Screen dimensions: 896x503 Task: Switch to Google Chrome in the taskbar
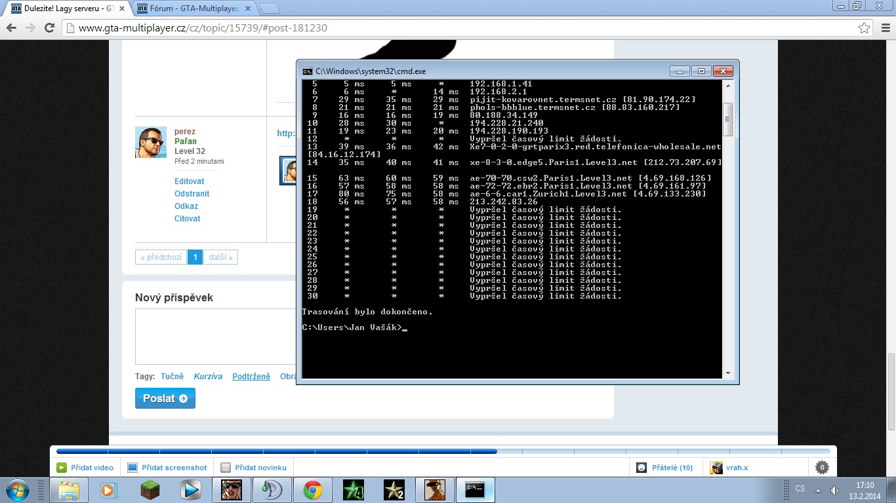pos(312,490)
